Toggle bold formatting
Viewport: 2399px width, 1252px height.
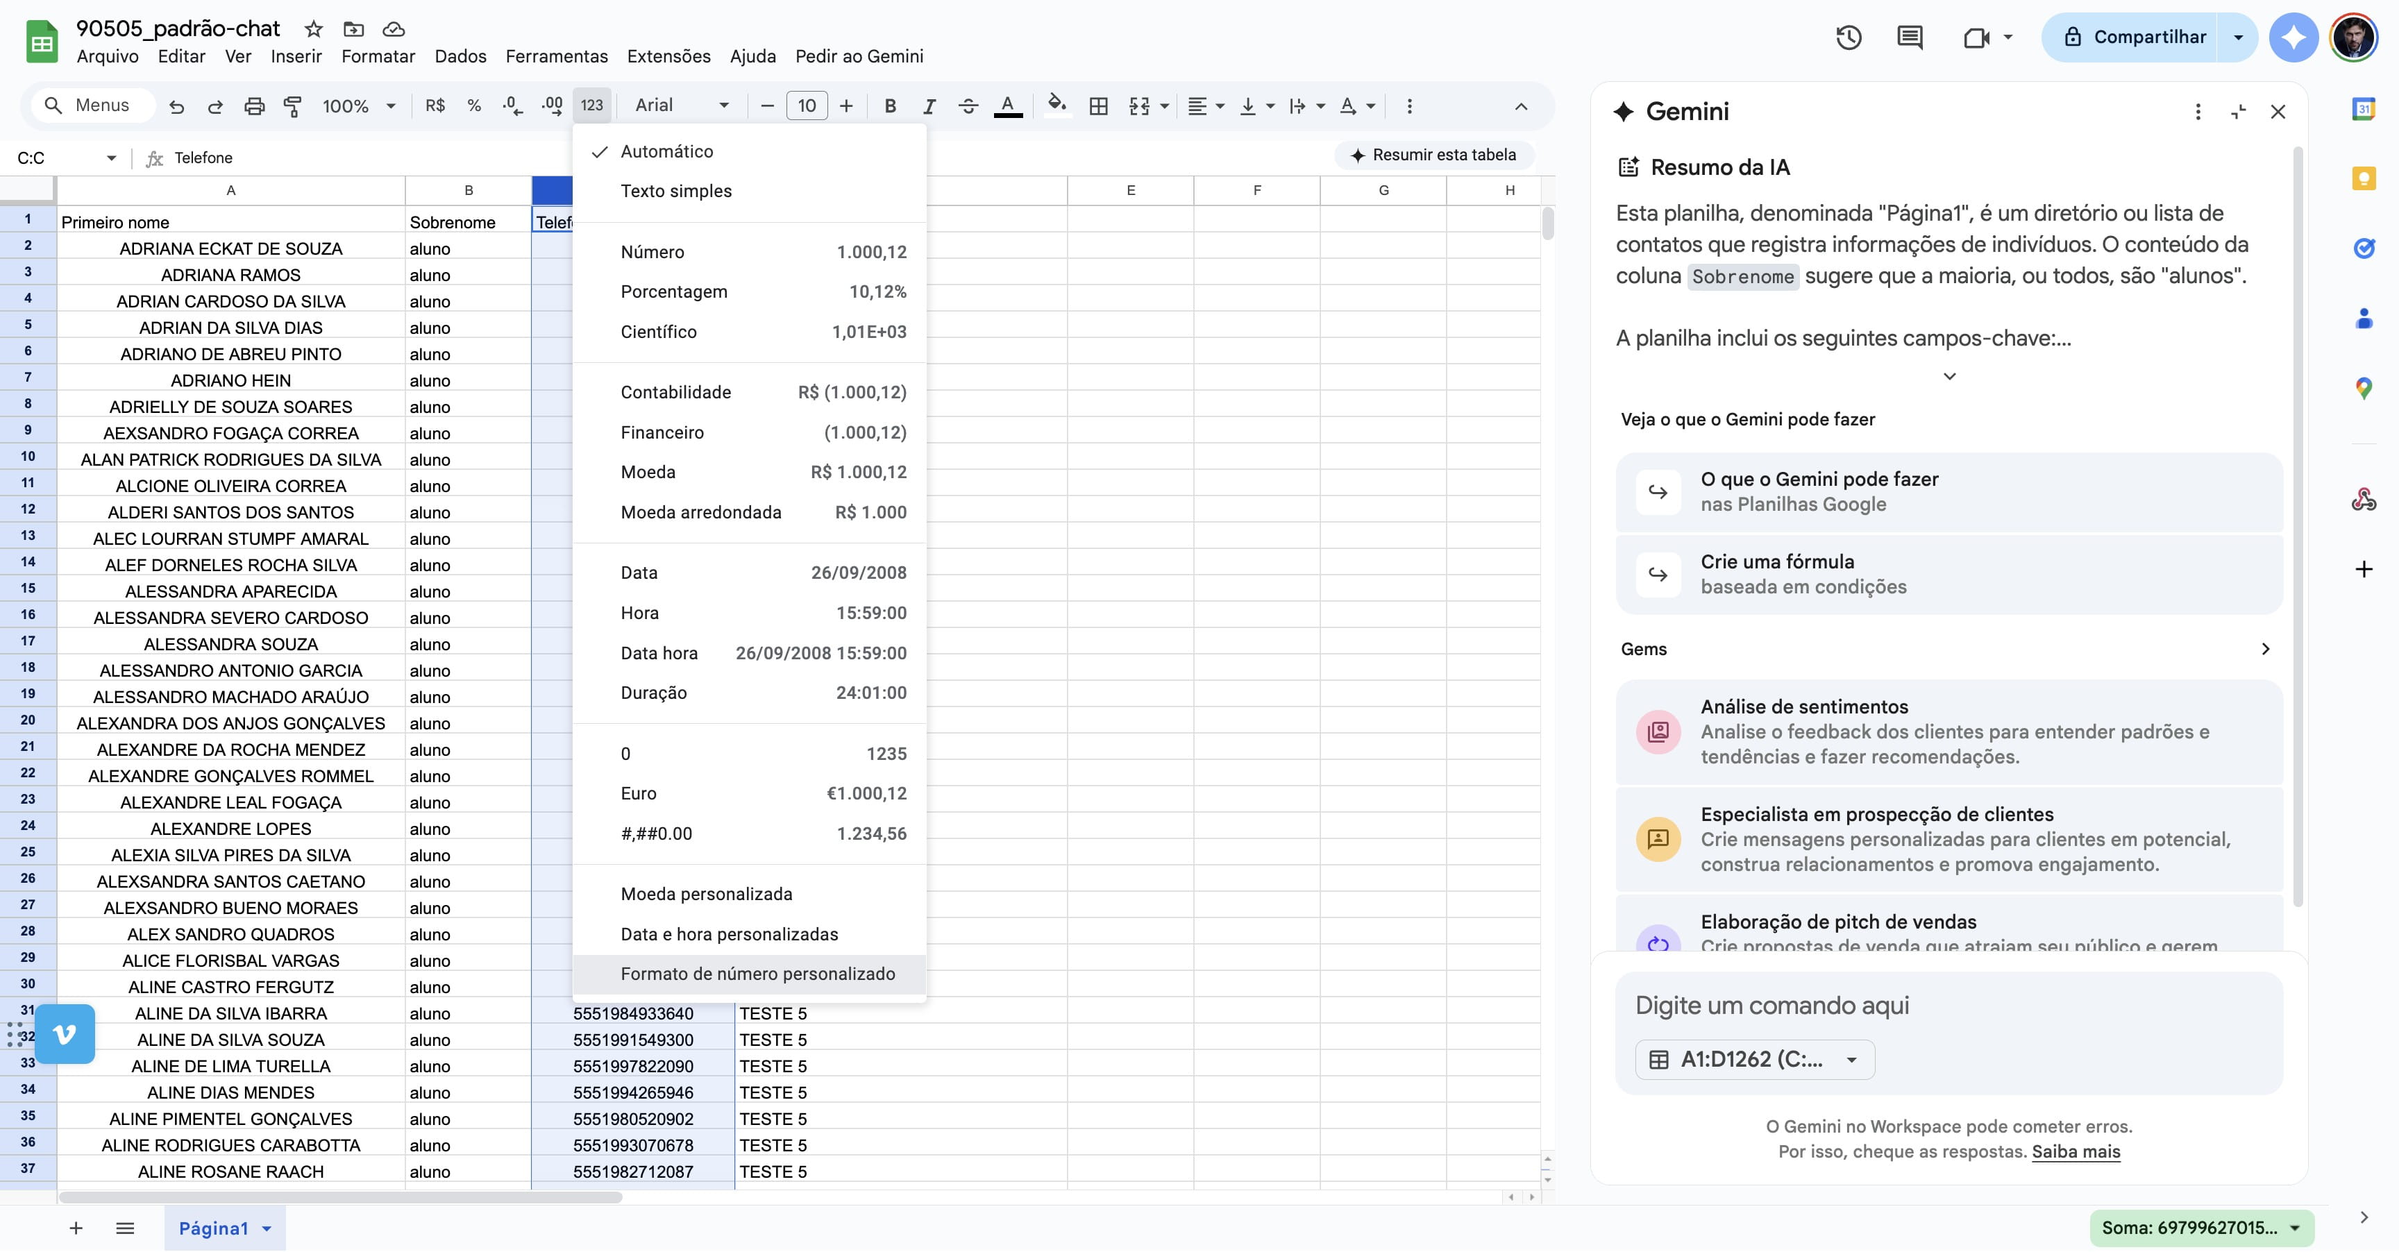(x=889, y=106)
